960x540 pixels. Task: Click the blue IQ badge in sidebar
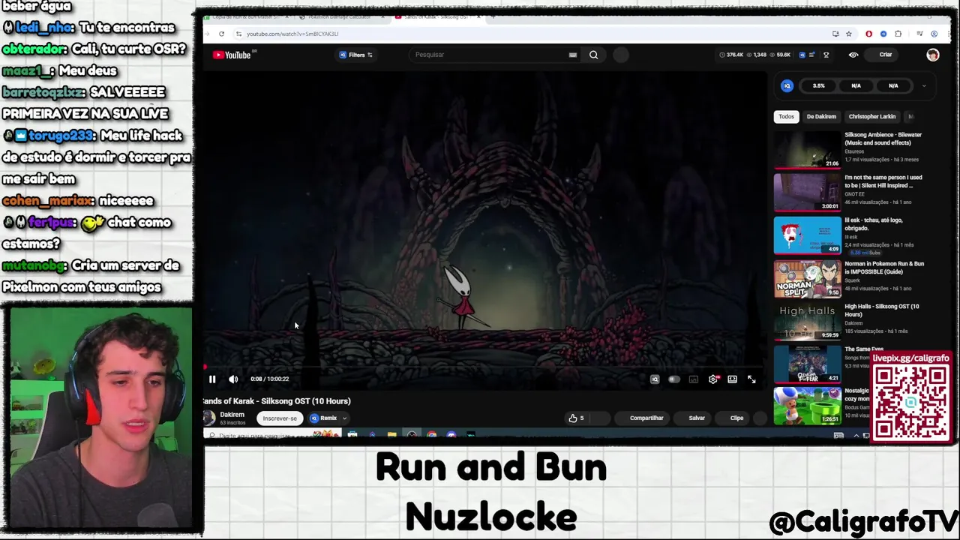click(787, 85)
